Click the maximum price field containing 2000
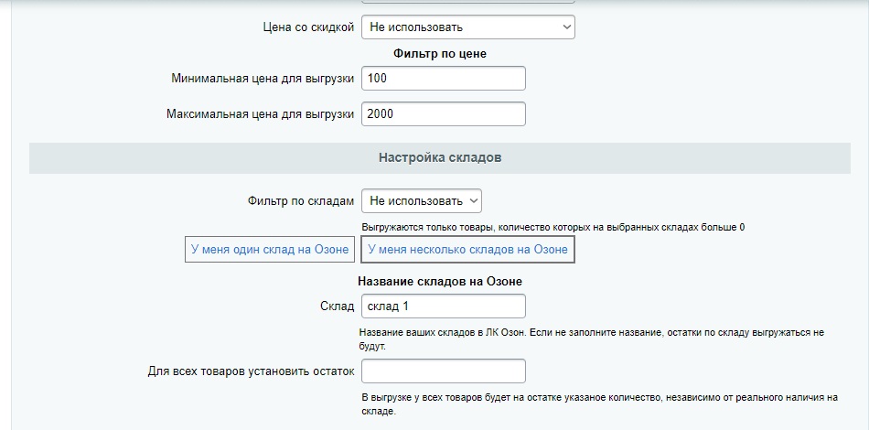 click(x=443, y=113)
